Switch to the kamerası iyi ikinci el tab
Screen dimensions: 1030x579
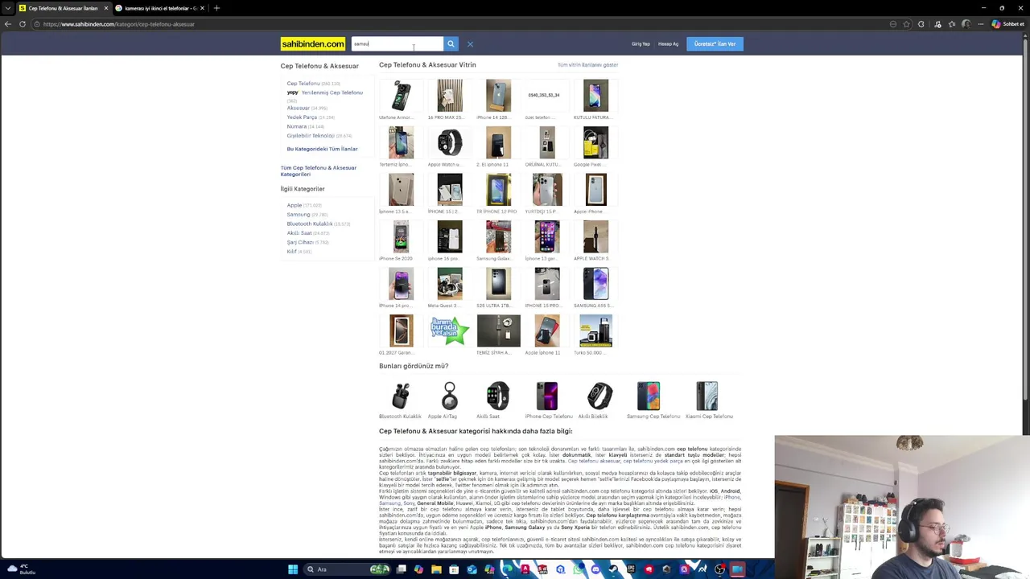point(160,8)
